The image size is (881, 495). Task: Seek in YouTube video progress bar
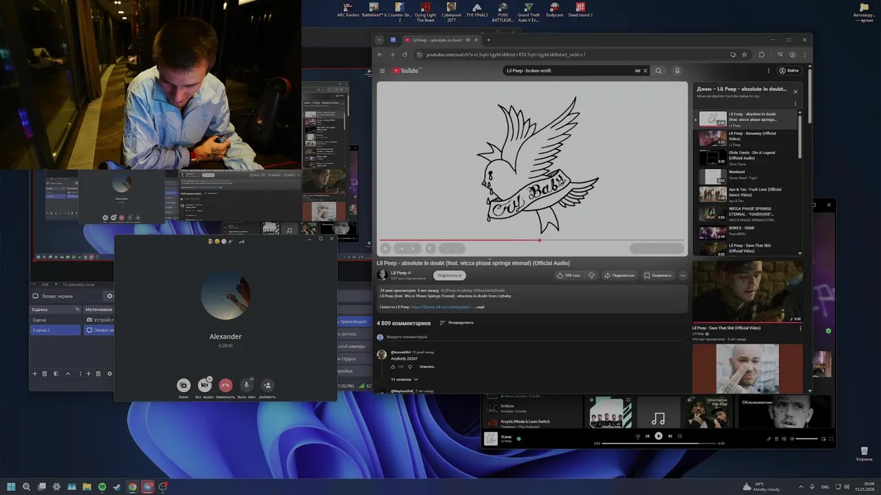click(531, 240)
